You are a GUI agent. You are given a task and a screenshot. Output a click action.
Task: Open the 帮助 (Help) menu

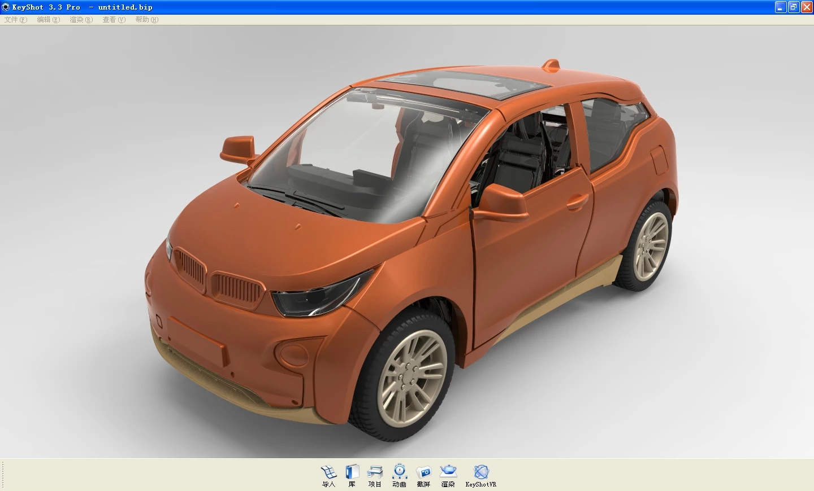[x=146, y=20]
